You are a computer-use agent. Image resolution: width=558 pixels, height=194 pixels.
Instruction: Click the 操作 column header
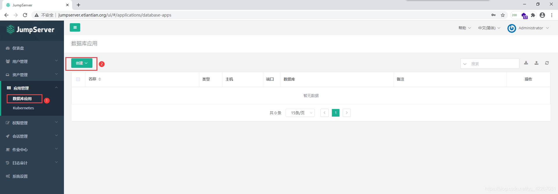(528, 79)
